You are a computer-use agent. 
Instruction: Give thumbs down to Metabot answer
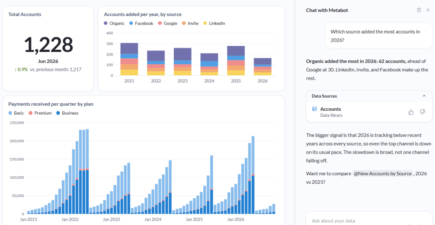(x=422, y=112)
